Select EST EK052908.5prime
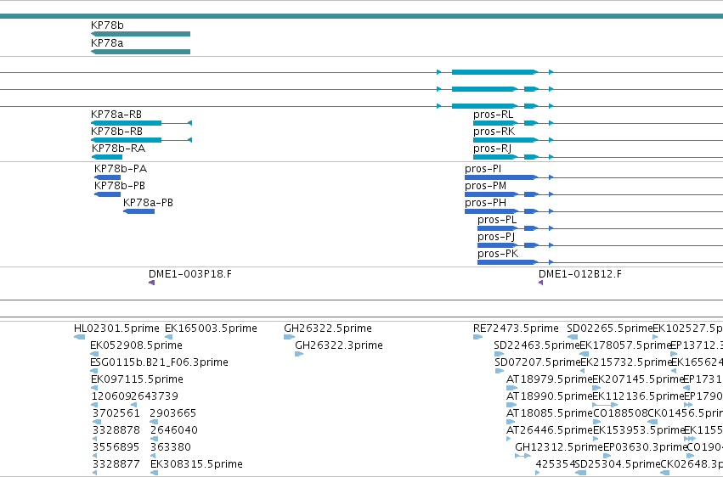 (94, 354)
